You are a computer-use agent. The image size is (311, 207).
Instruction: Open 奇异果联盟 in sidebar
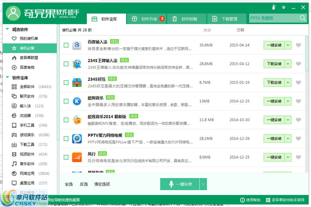(x=30, y=58)
